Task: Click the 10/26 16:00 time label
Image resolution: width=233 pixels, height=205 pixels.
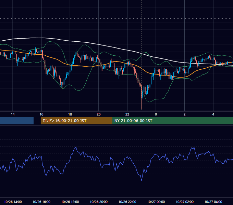Action: (41, 202)
